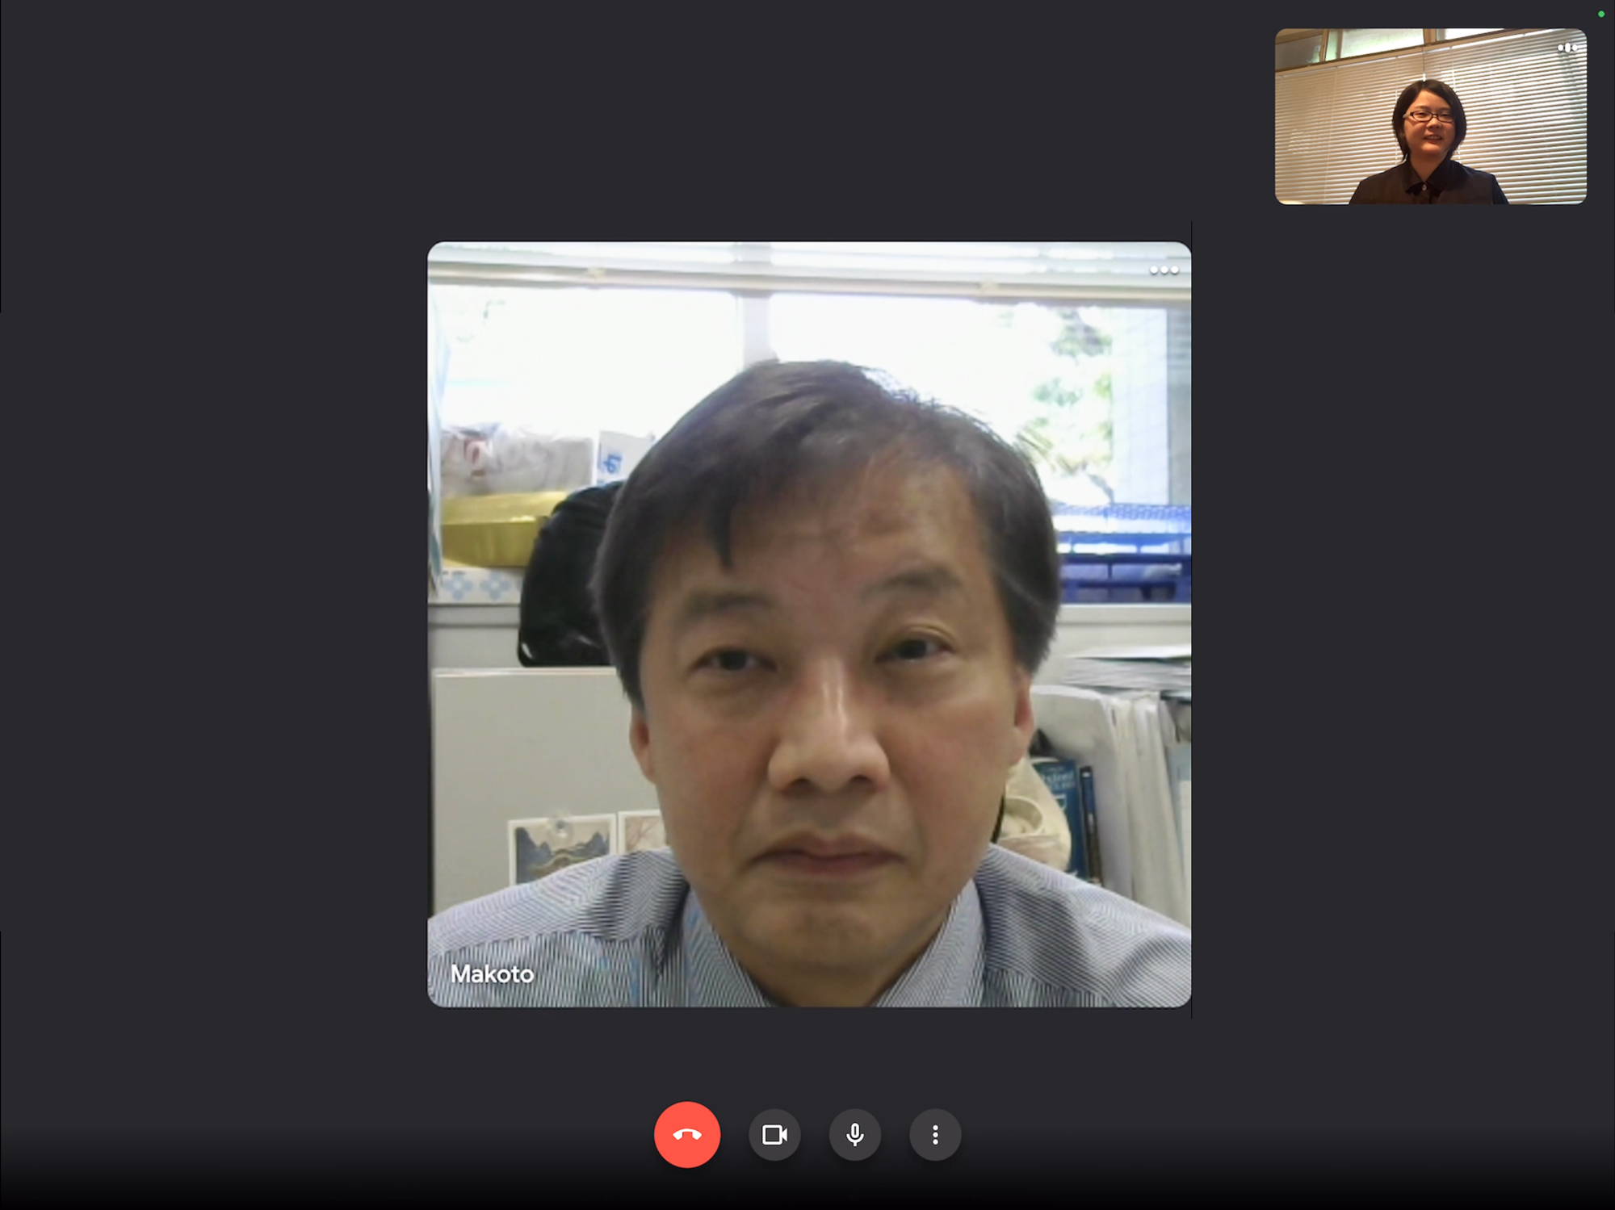The image size is (1615, 1210).
Task: Click the three dots on Makoto's video tile
Action: click(x=1164, y=270)
